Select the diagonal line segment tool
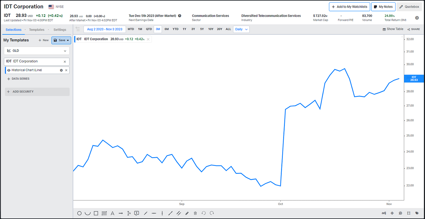The image size is (425, 219). pyautogui.click(x=146, y=213)
